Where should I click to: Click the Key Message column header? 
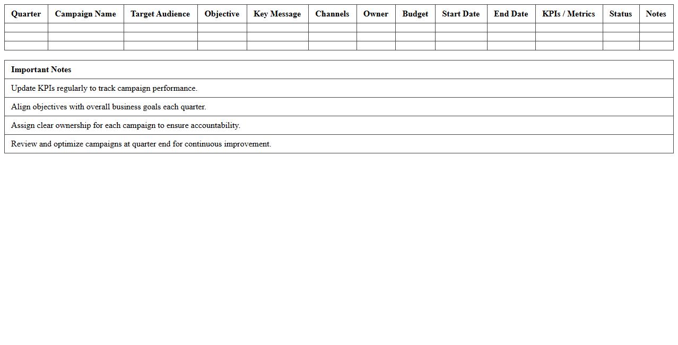(x=277, y=14)
